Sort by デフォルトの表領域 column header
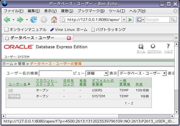The image size is (180, 126). click(x=103, y=82)
